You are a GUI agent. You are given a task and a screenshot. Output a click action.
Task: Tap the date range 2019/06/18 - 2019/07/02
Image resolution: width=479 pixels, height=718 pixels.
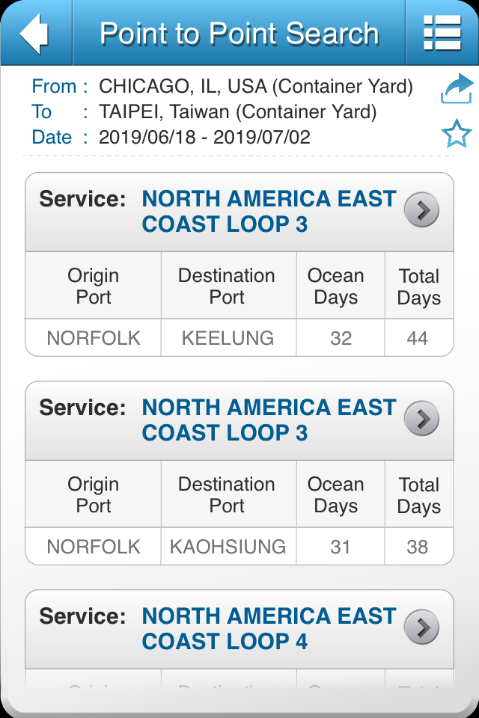(x=204, y=138)
